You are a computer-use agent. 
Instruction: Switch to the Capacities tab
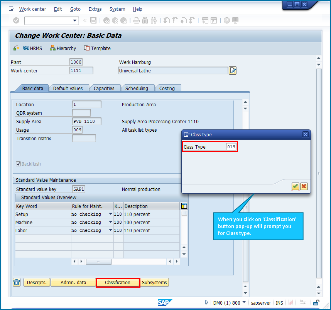(105, 88)
